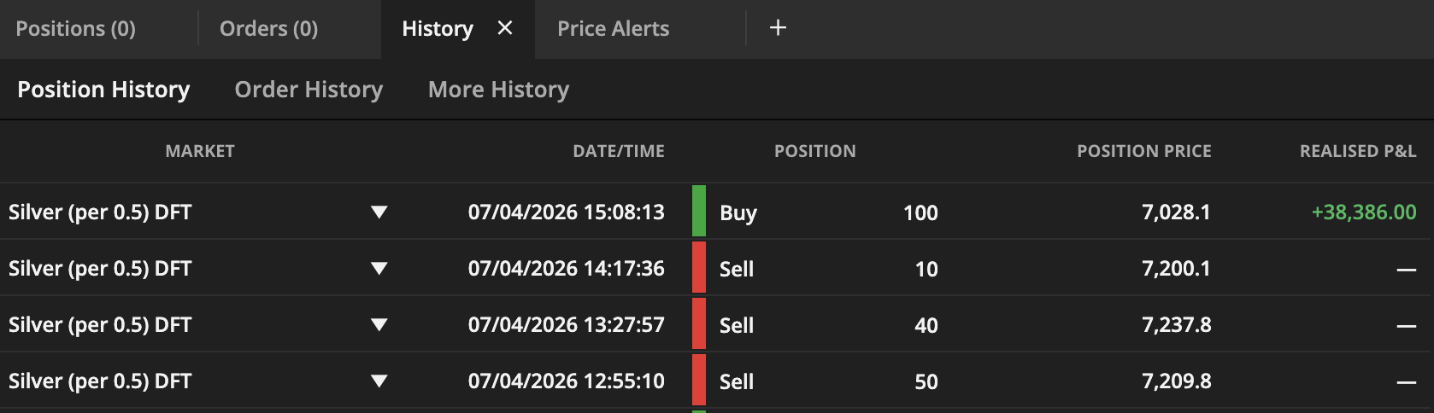
Task: Expand the 14:17:36 Silver Sell row arrow
Action: (379, 268)
